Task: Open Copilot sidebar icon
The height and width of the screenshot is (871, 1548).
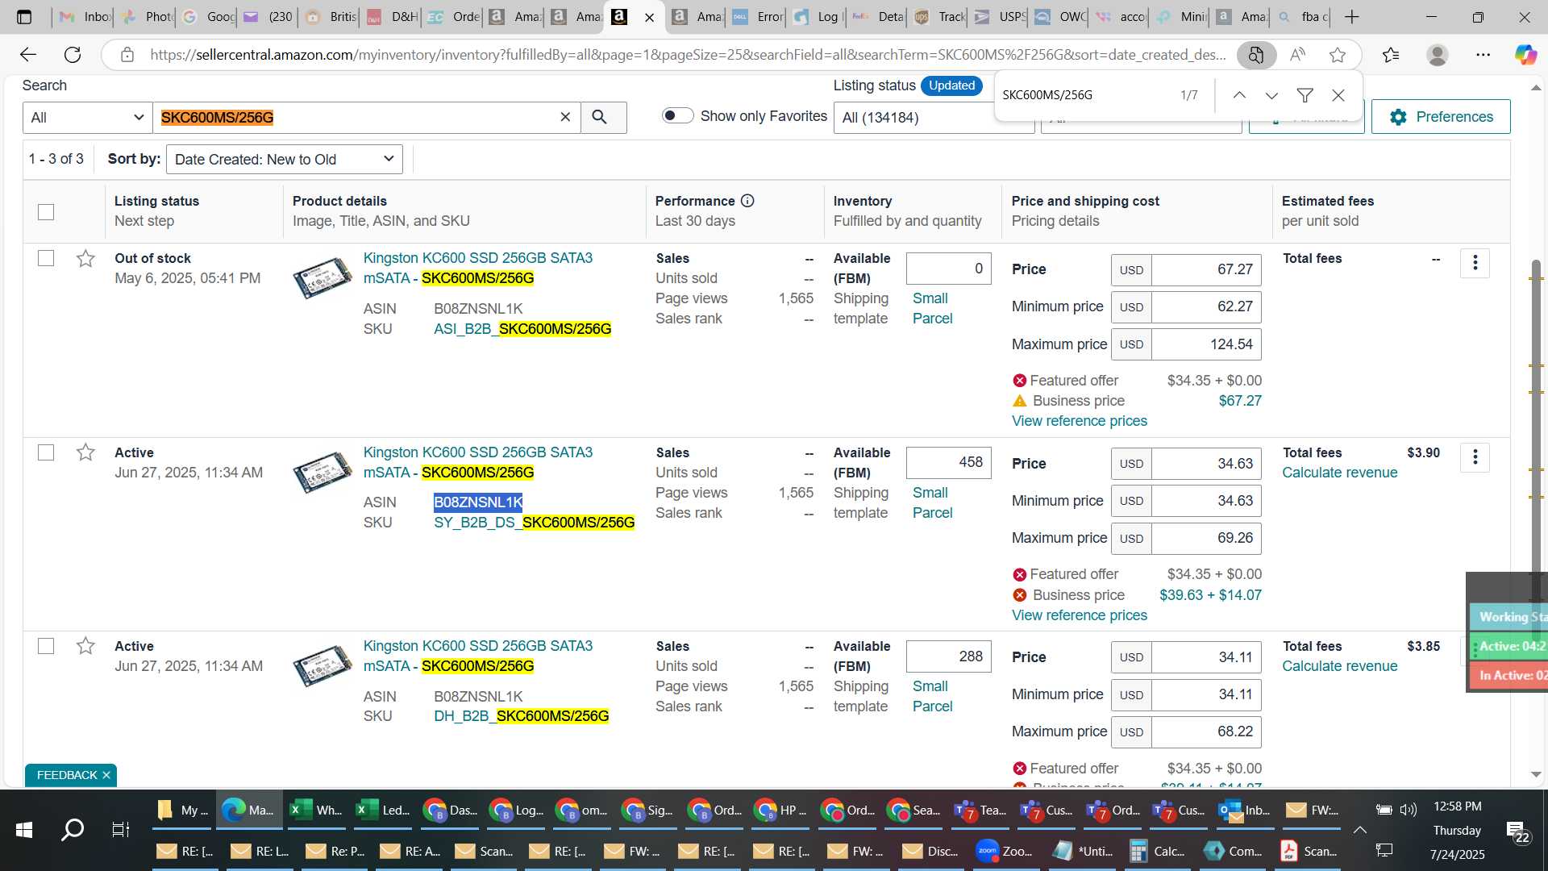Action: tap(1525, 55)
